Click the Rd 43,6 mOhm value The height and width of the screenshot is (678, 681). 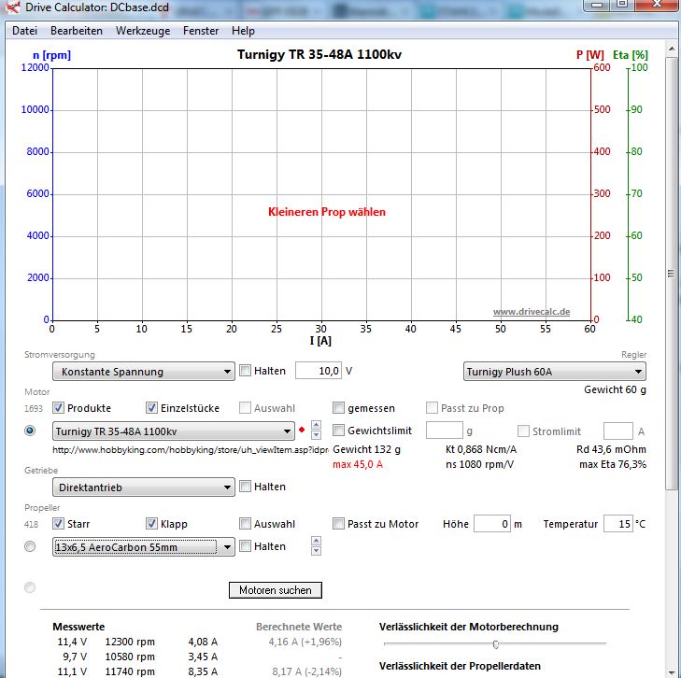(x=611, y=450)
